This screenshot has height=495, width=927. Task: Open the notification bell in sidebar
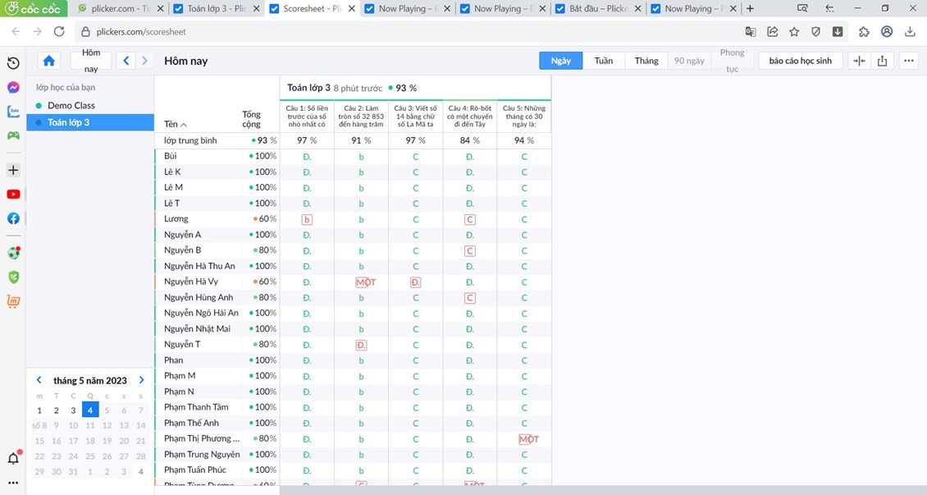point(13,458)
